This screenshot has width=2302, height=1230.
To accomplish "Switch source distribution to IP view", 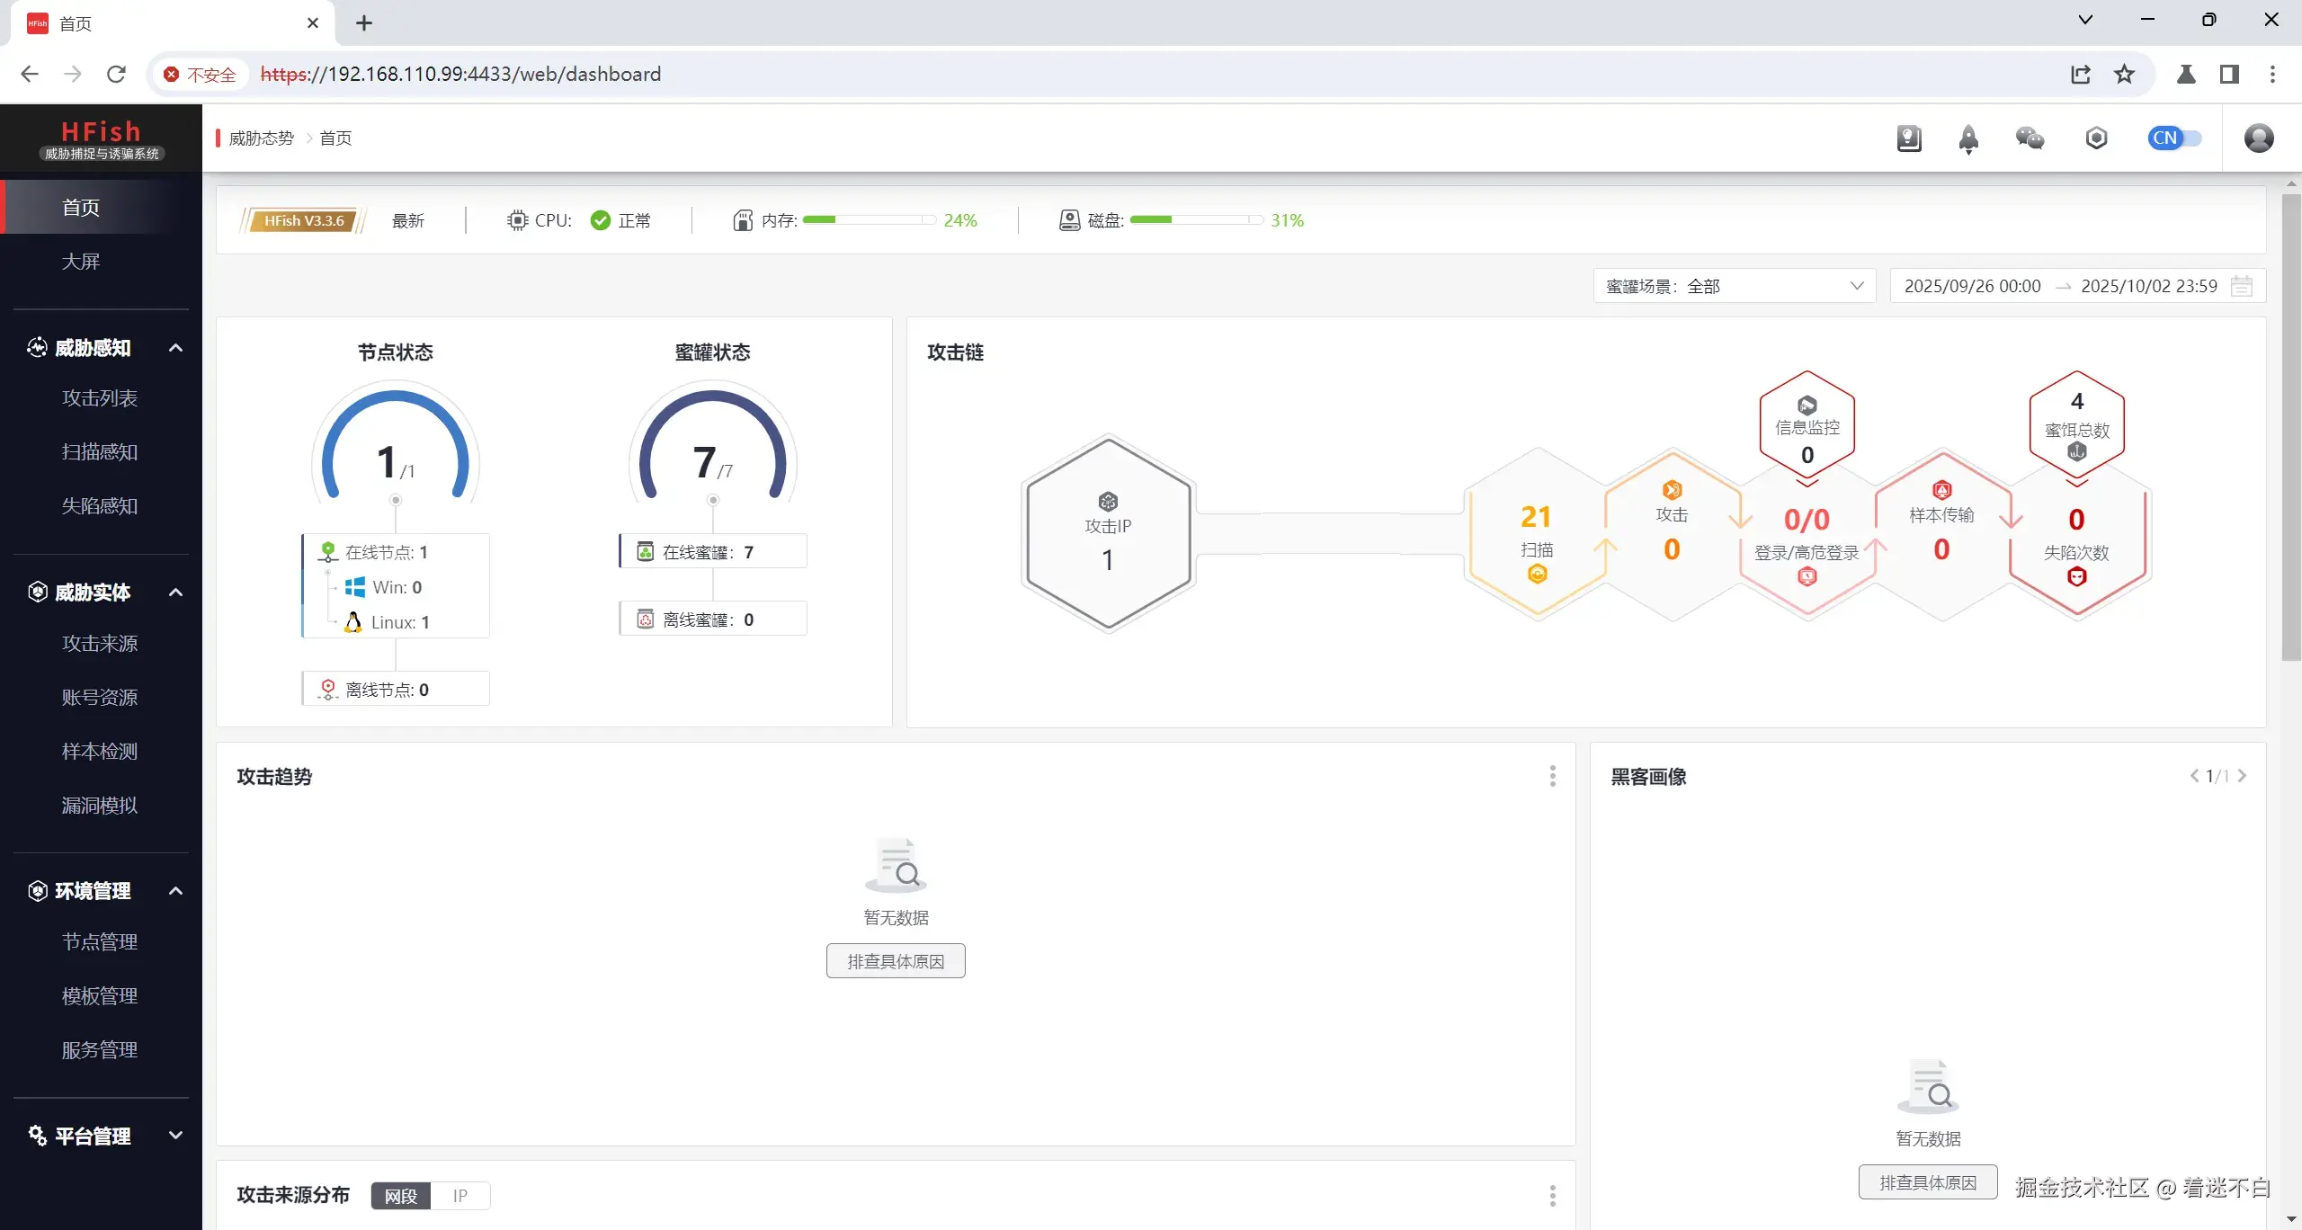I will (460, 1196).
